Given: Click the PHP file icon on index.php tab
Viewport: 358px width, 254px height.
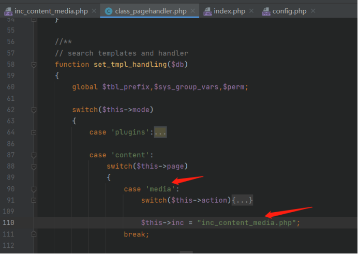Looking at the screenshot, I should (207, 11).
